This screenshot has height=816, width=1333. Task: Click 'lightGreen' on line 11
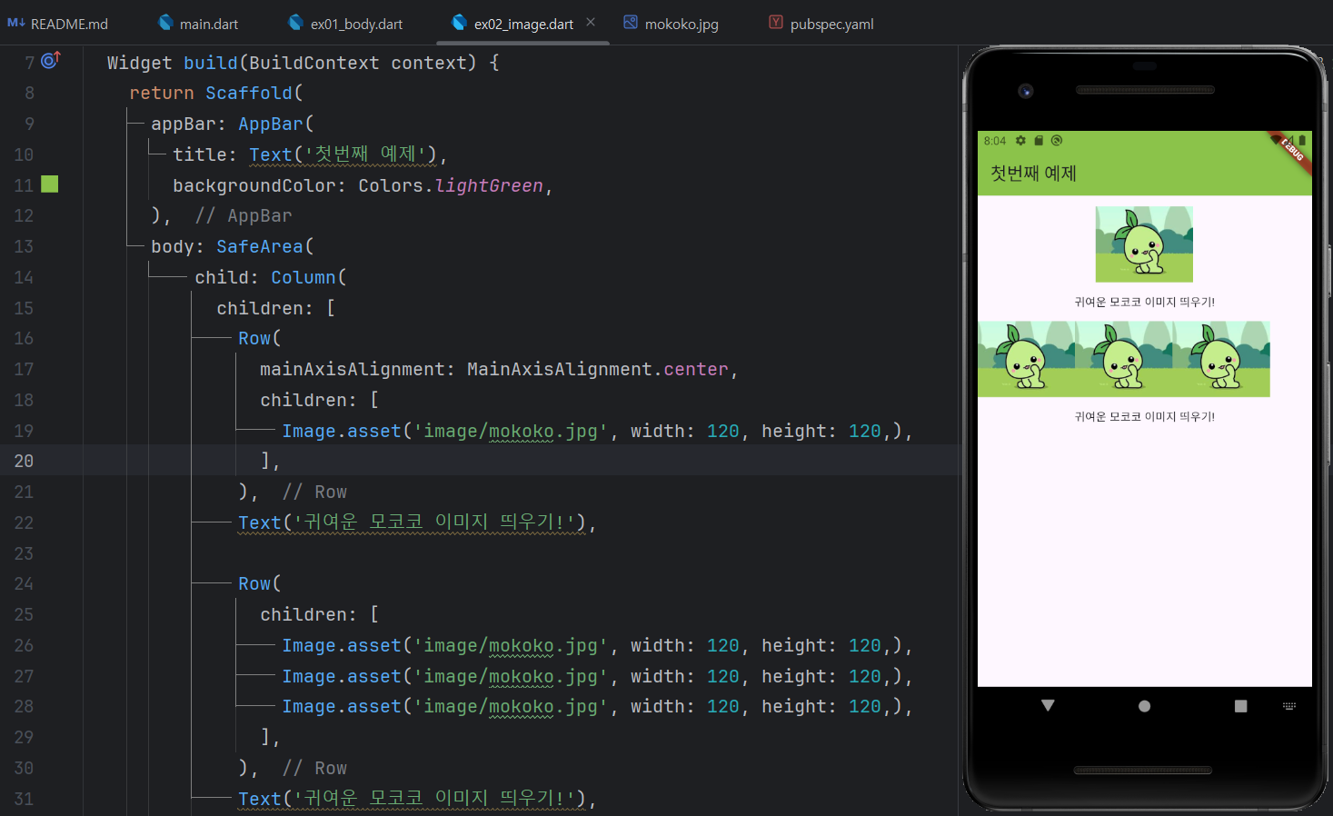point(489,185)
